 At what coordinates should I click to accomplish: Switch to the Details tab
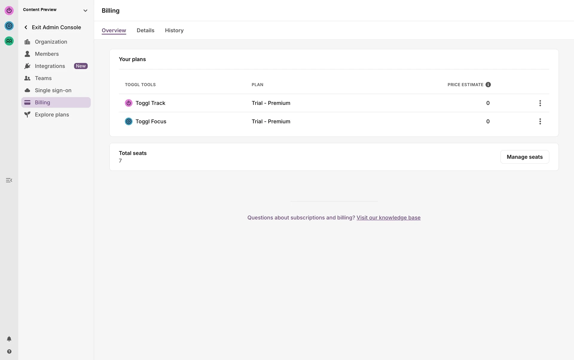[146, 30]
